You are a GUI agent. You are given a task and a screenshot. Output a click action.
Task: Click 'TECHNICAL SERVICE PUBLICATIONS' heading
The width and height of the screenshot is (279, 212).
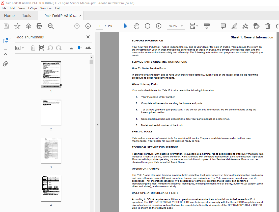155,147
